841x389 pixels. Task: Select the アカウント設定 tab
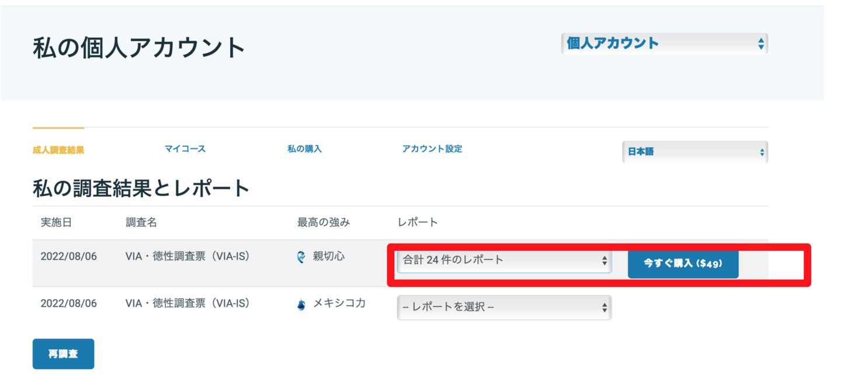click(432, 149)
